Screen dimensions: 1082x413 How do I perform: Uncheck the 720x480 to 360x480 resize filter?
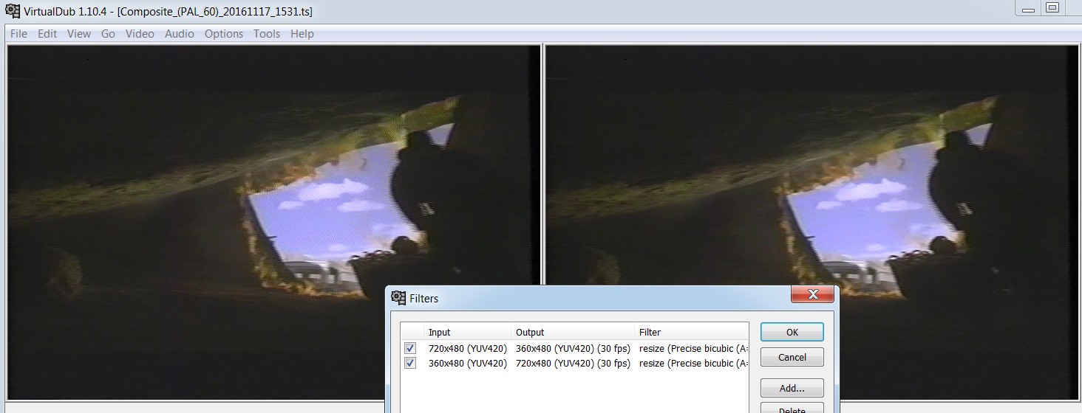pos(410,348)
